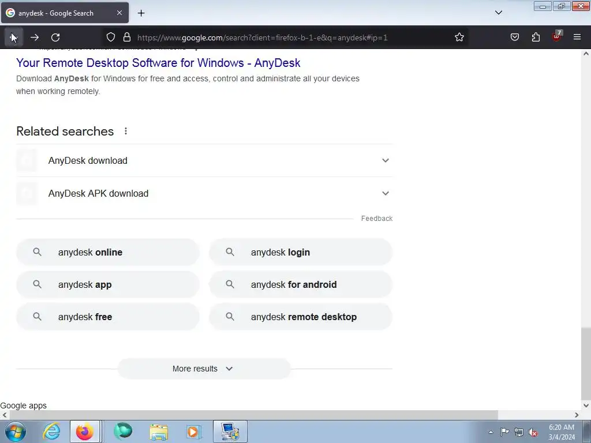Open Windows Media Player from taskbar

coord(194,431)
